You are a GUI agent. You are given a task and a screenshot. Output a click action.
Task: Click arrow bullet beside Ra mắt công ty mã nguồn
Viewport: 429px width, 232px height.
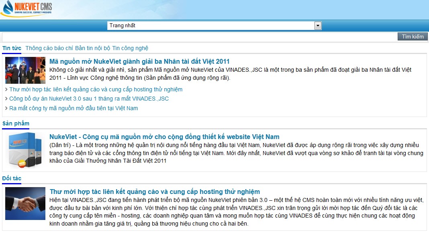[6, 108]
